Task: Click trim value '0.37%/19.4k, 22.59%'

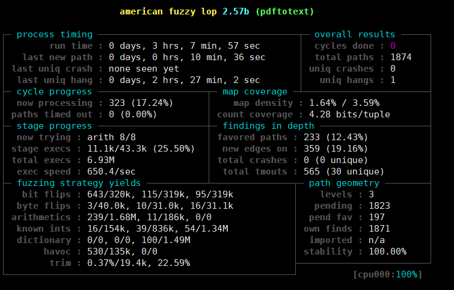Action: (x=139, y=263)
